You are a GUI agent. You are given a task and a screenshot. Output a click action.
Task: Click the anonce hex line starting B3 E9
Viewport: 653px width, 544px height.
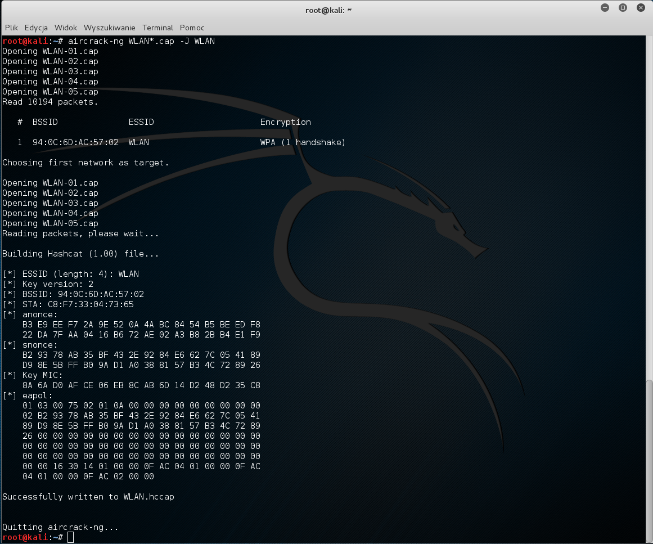[x=141, y=325]
